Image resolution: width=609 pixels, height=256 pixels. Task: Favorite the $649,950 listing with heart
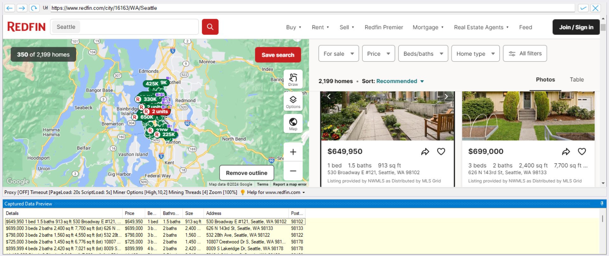tap(441, 151)
